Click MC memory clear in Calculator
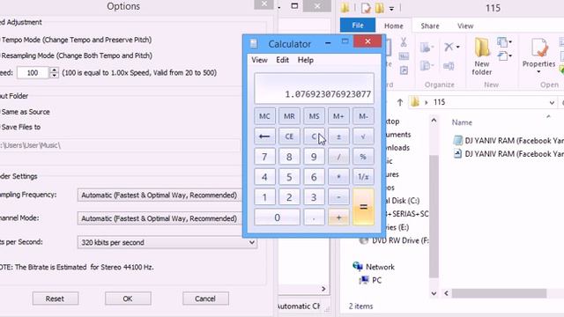Image resolution: width=564 pixels, height=317 pixels. [x=264, y=116]
